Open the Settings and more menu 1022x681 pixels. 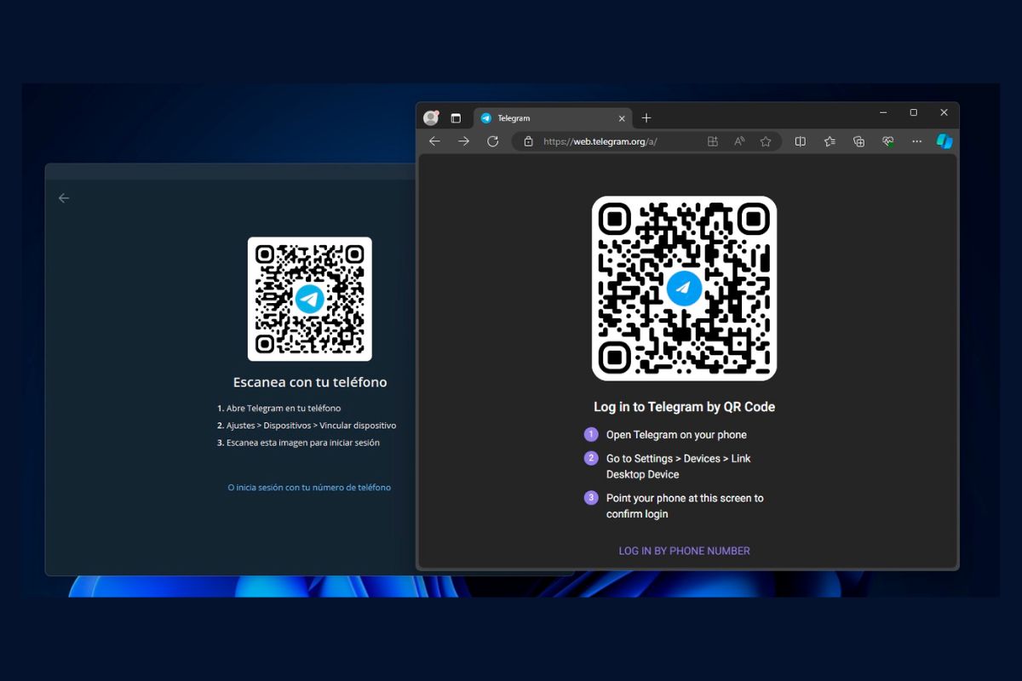(x=916, y=141)
